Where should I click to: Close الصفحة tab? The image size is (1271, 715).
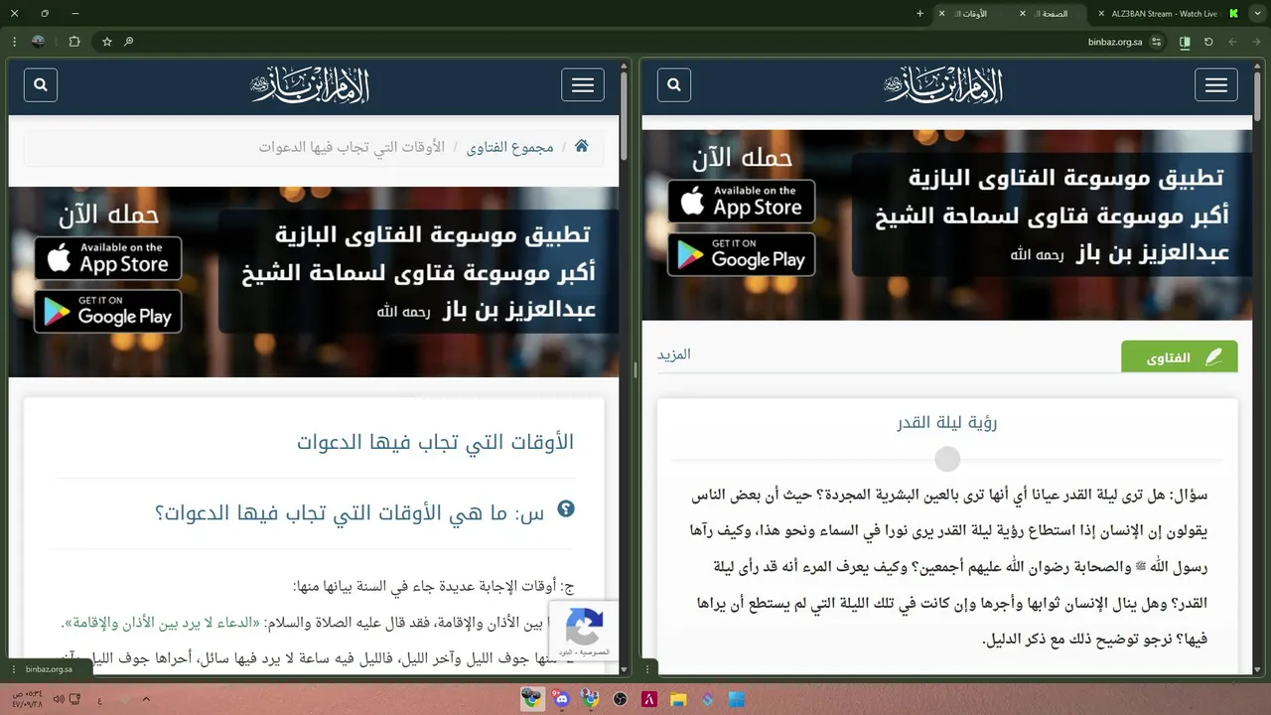point(1023,14)
